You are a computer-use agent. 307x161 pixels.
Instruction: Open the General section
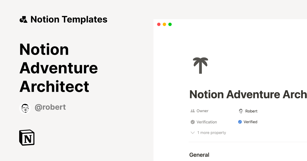click(x=199, y=155)
